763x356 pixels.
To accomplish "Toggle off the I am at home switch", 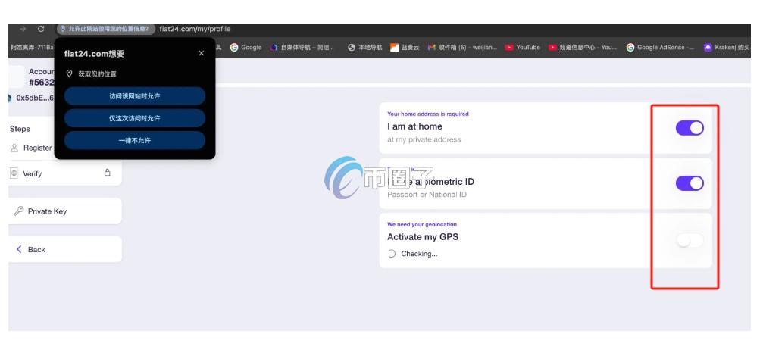I will 689,128.
